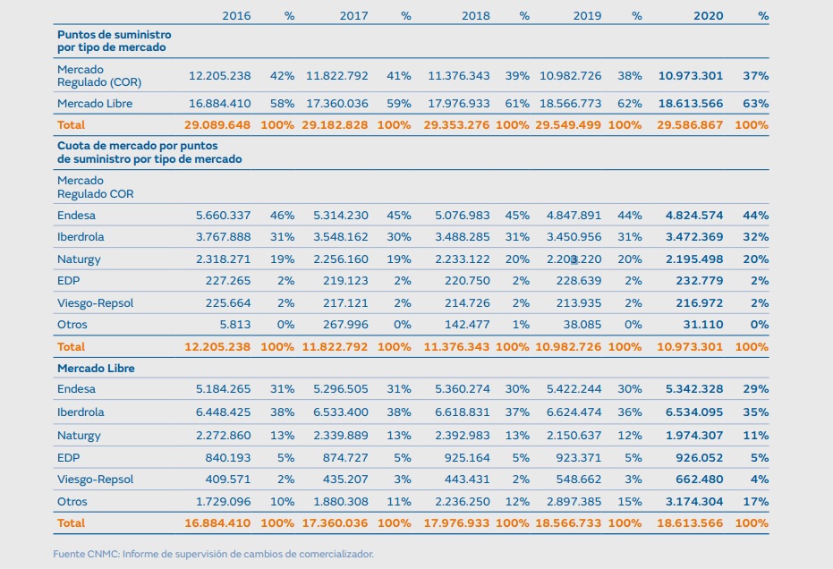Click the 2020 column header
This screenshot has height=569, width=833.
click(x=708, y=16)
